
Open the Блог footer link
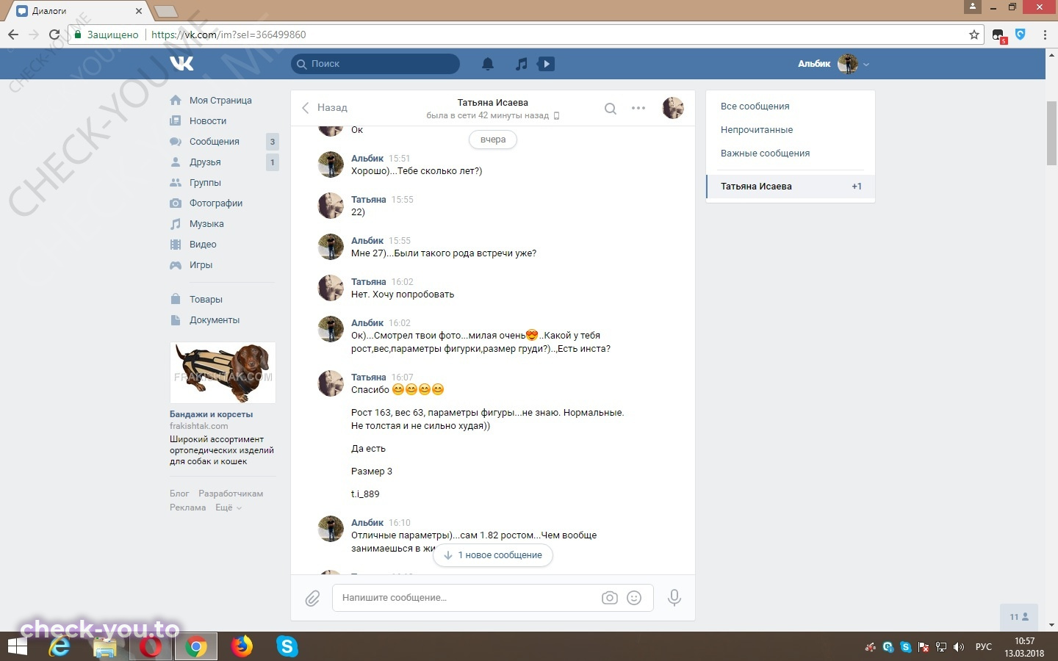(179, 494)
